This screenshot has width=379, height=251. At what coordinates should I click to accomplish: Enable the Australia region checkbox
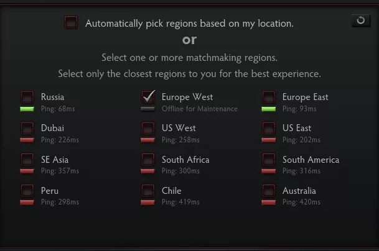point(269,190)
